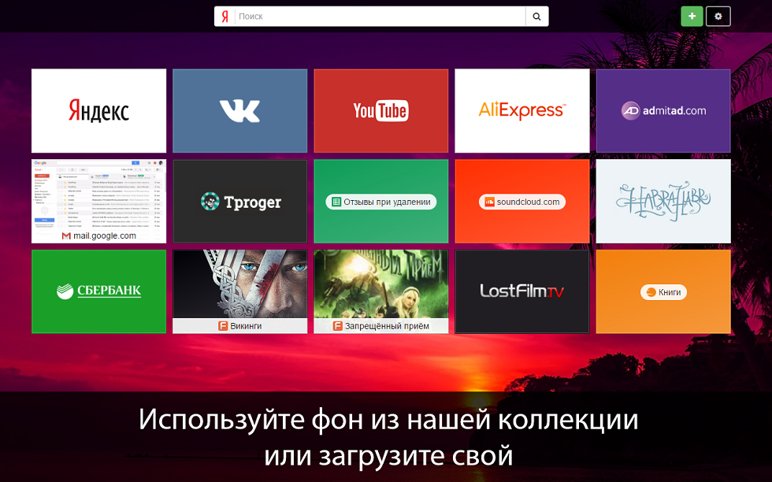
Task: Select the Сбербанк shortcut
Action: (x=98, y=291)
